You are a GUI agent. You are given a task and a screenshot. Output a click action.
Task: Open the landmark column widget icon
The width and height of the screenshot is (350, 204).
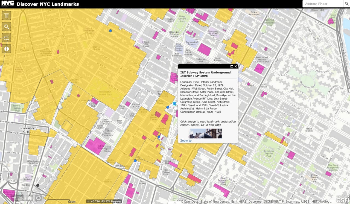tap(6, 16)
